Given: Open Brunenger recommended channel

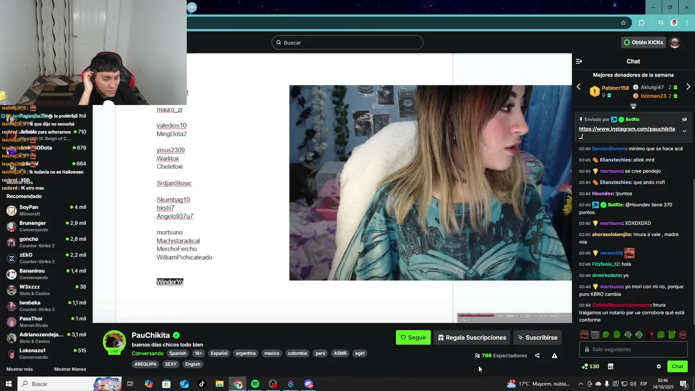Looking at the screenshot, I should 46,226.
